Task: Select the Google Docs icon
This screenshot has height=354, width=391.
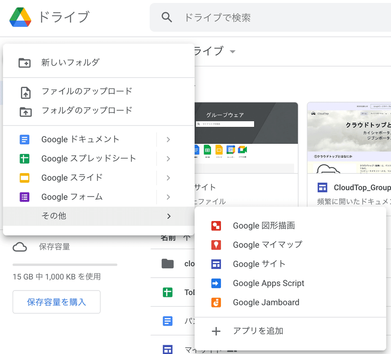Action: 24,139
